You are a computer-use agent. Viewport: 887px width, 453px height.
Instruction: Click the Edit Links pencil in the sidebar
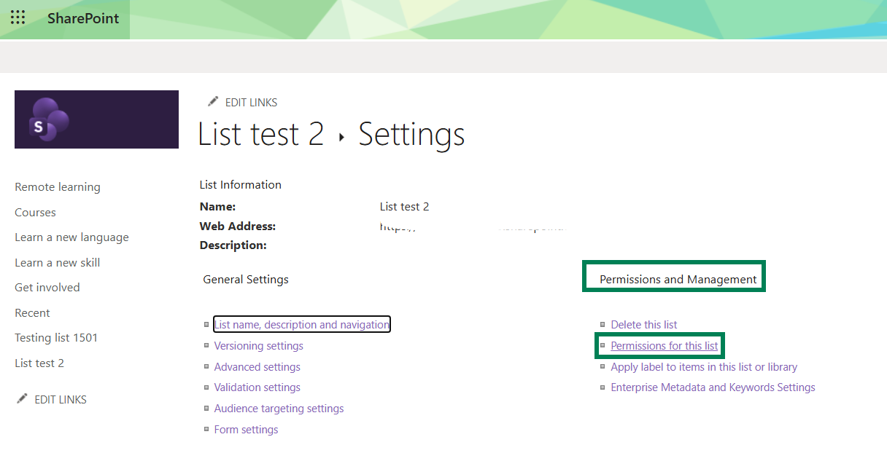coord(23,398)
